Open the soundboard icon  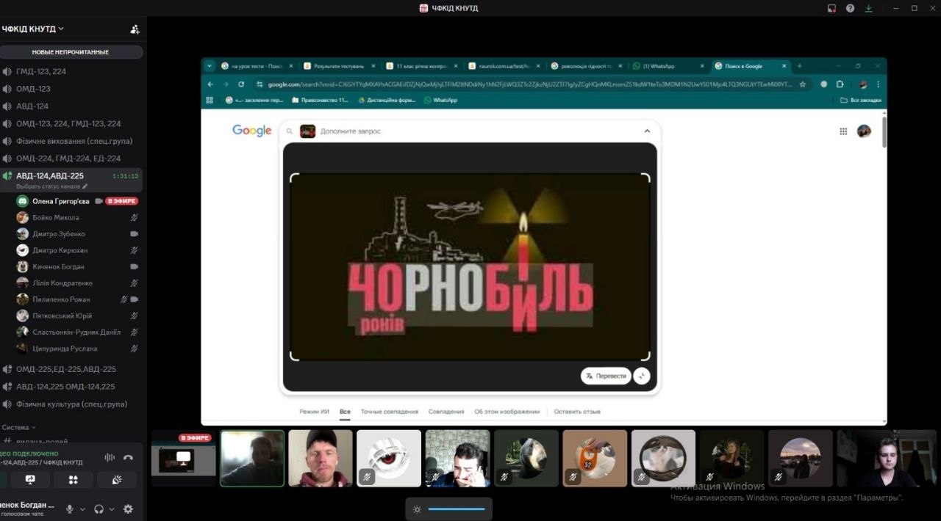pos(116,480)
